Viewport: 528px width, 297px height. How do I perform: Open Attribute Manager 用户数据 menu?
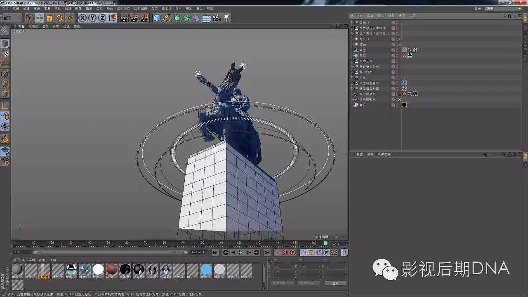[384, 154]
